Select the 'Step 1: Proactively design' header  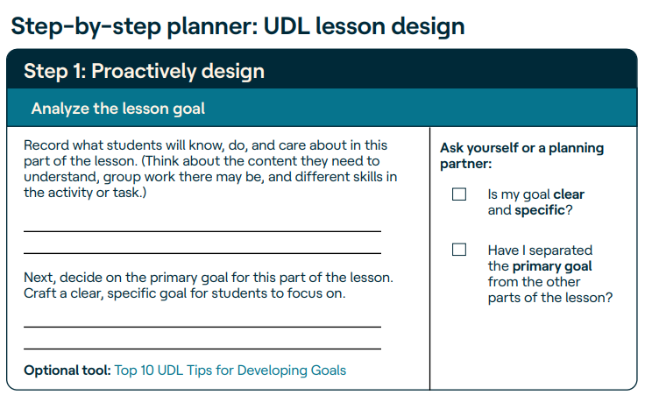pos(322,69)
